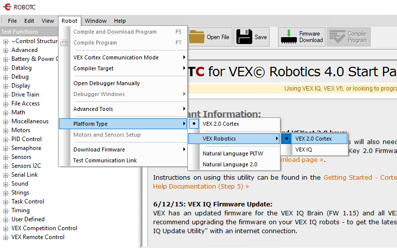Expand the Battery & Power tree node
The width and height of the screenshot is (397, 248).
[x=5, y=59]
